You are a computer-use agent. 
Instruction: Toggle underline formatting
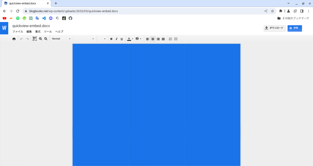[122, 39]
